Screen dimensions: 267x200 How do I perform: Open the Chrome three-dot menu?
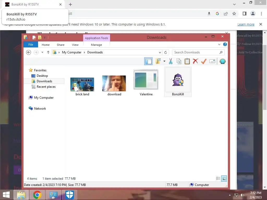[x=261, y=14]
